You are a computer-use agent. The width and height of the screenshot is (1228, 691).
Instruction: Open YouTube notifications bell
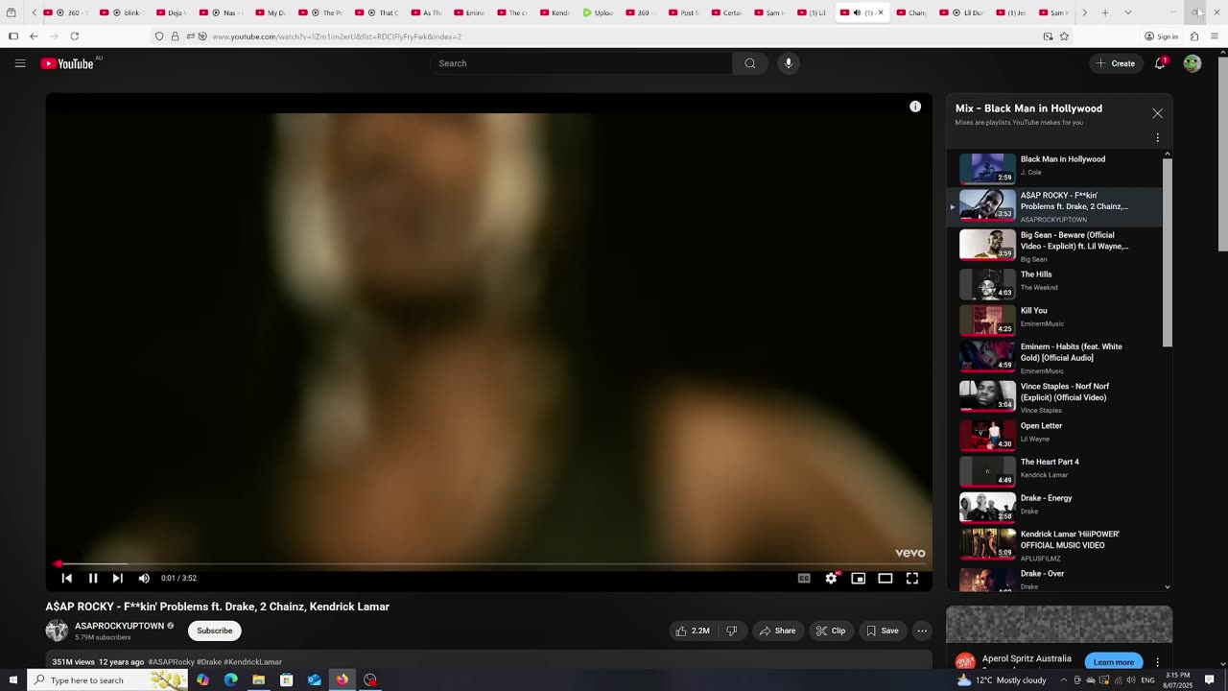(x=1160, y=63)
